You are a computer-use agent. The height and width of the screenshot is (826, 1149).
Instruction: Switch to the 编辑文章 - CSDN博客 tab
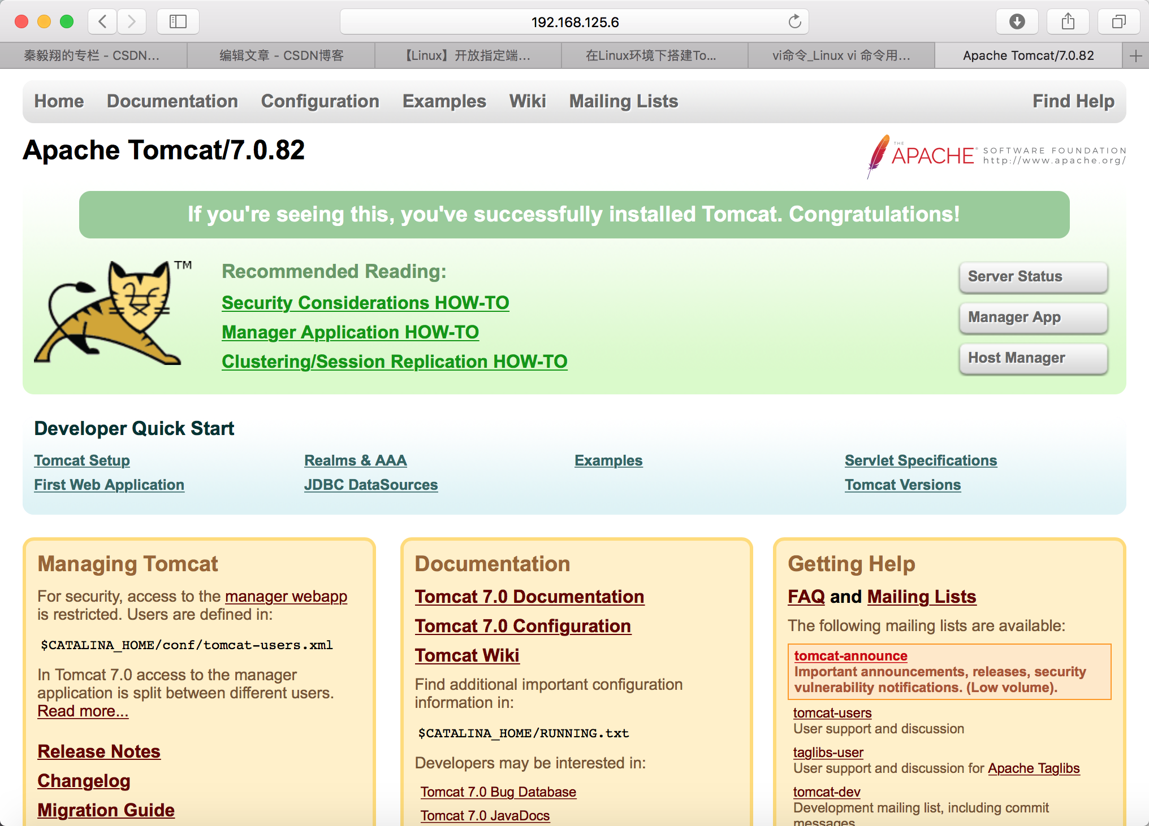(x=281, y=55)
